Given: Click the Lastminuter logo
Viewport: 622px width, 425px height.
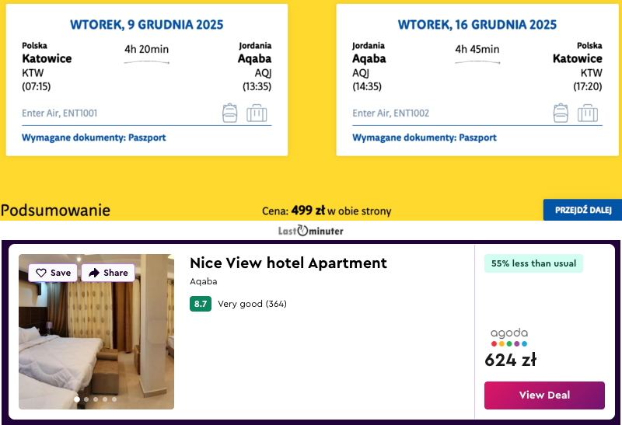Looking at the screenshot, I should [311, 231].
